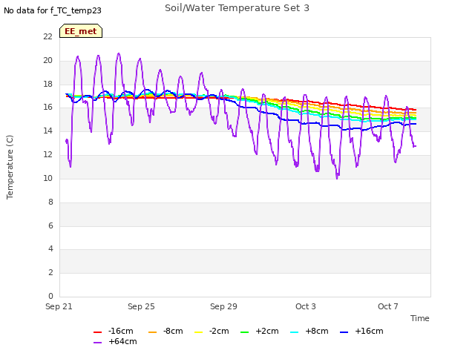Toggle the +64cm legend entry

(115, 341)
